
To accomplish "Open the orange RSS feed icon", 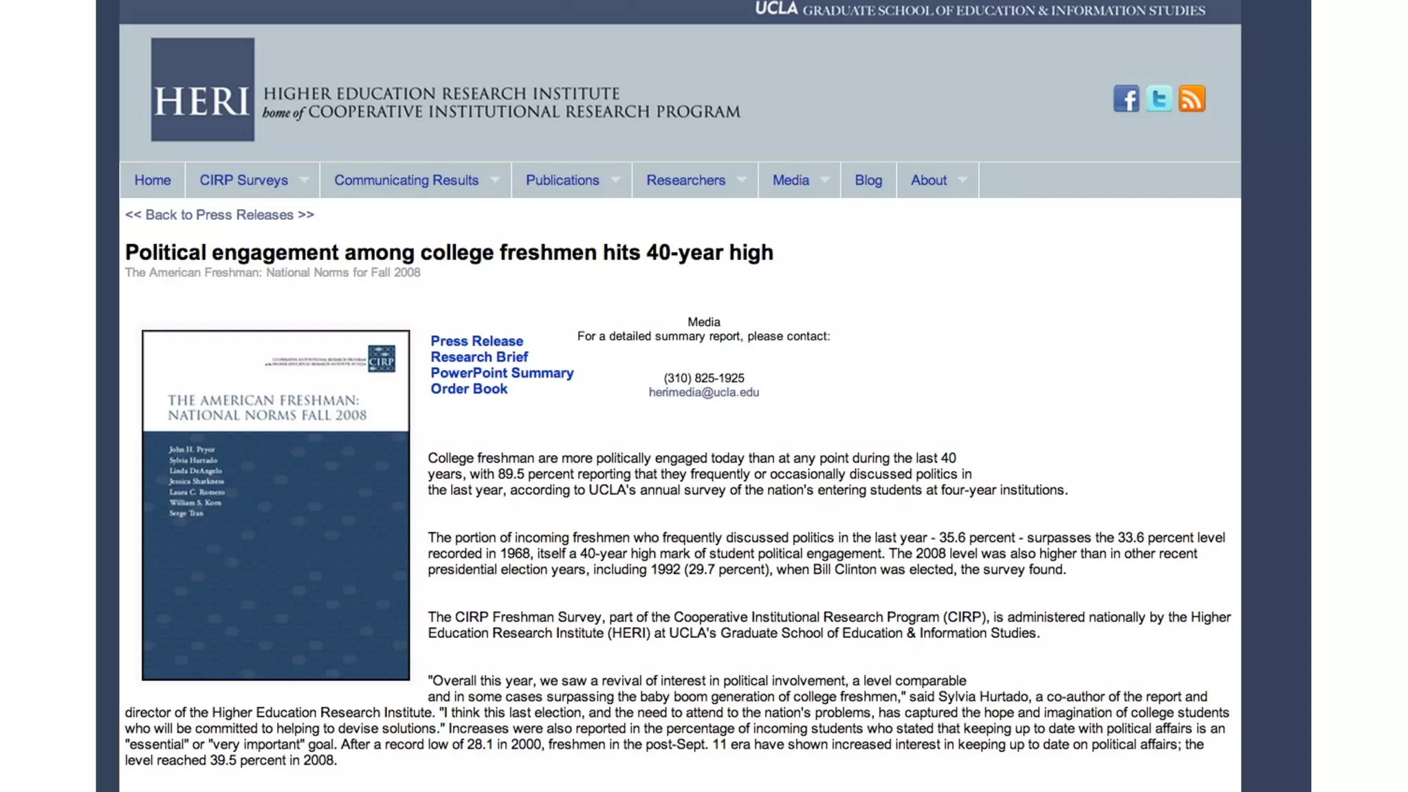I will coord(1192,99).
